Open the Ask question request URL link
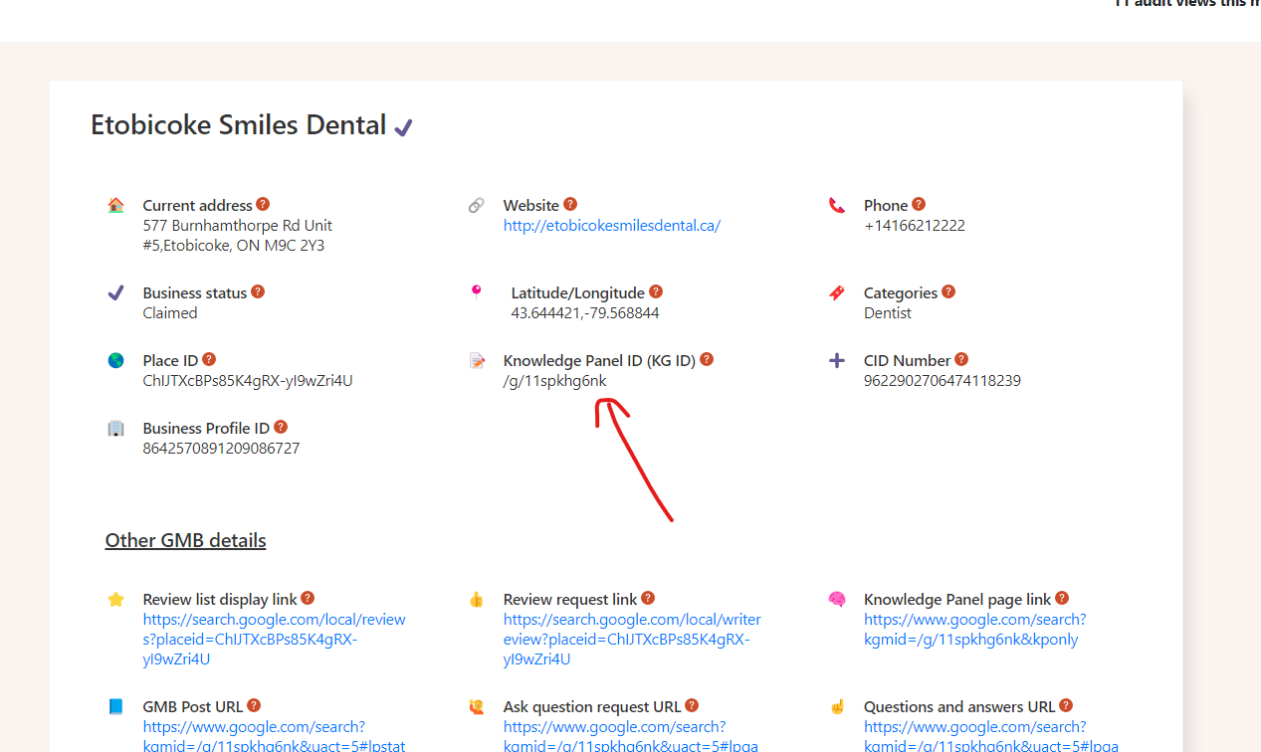Viewport: 1261px width, 752px height. pyautogui.click(x=614, y=733)
